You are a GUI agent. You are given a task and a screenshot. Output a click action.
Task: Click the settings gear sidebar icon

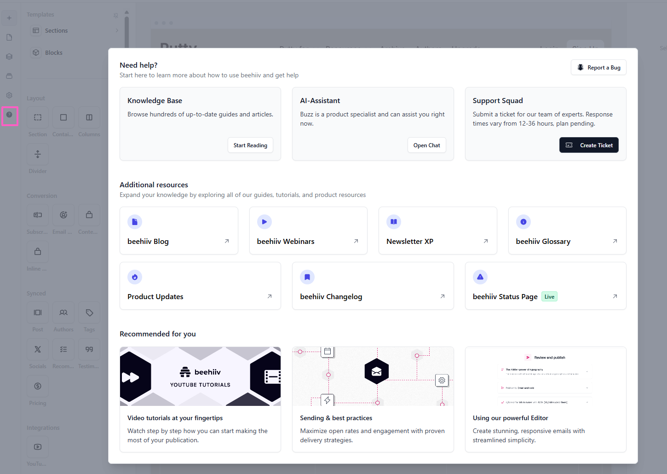[x=9, y=95]
